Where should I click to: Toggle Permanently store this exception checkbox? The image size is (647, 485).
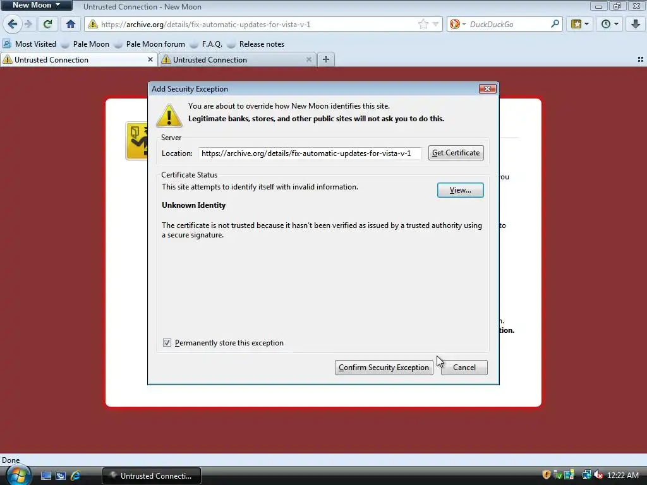[167, 343]
